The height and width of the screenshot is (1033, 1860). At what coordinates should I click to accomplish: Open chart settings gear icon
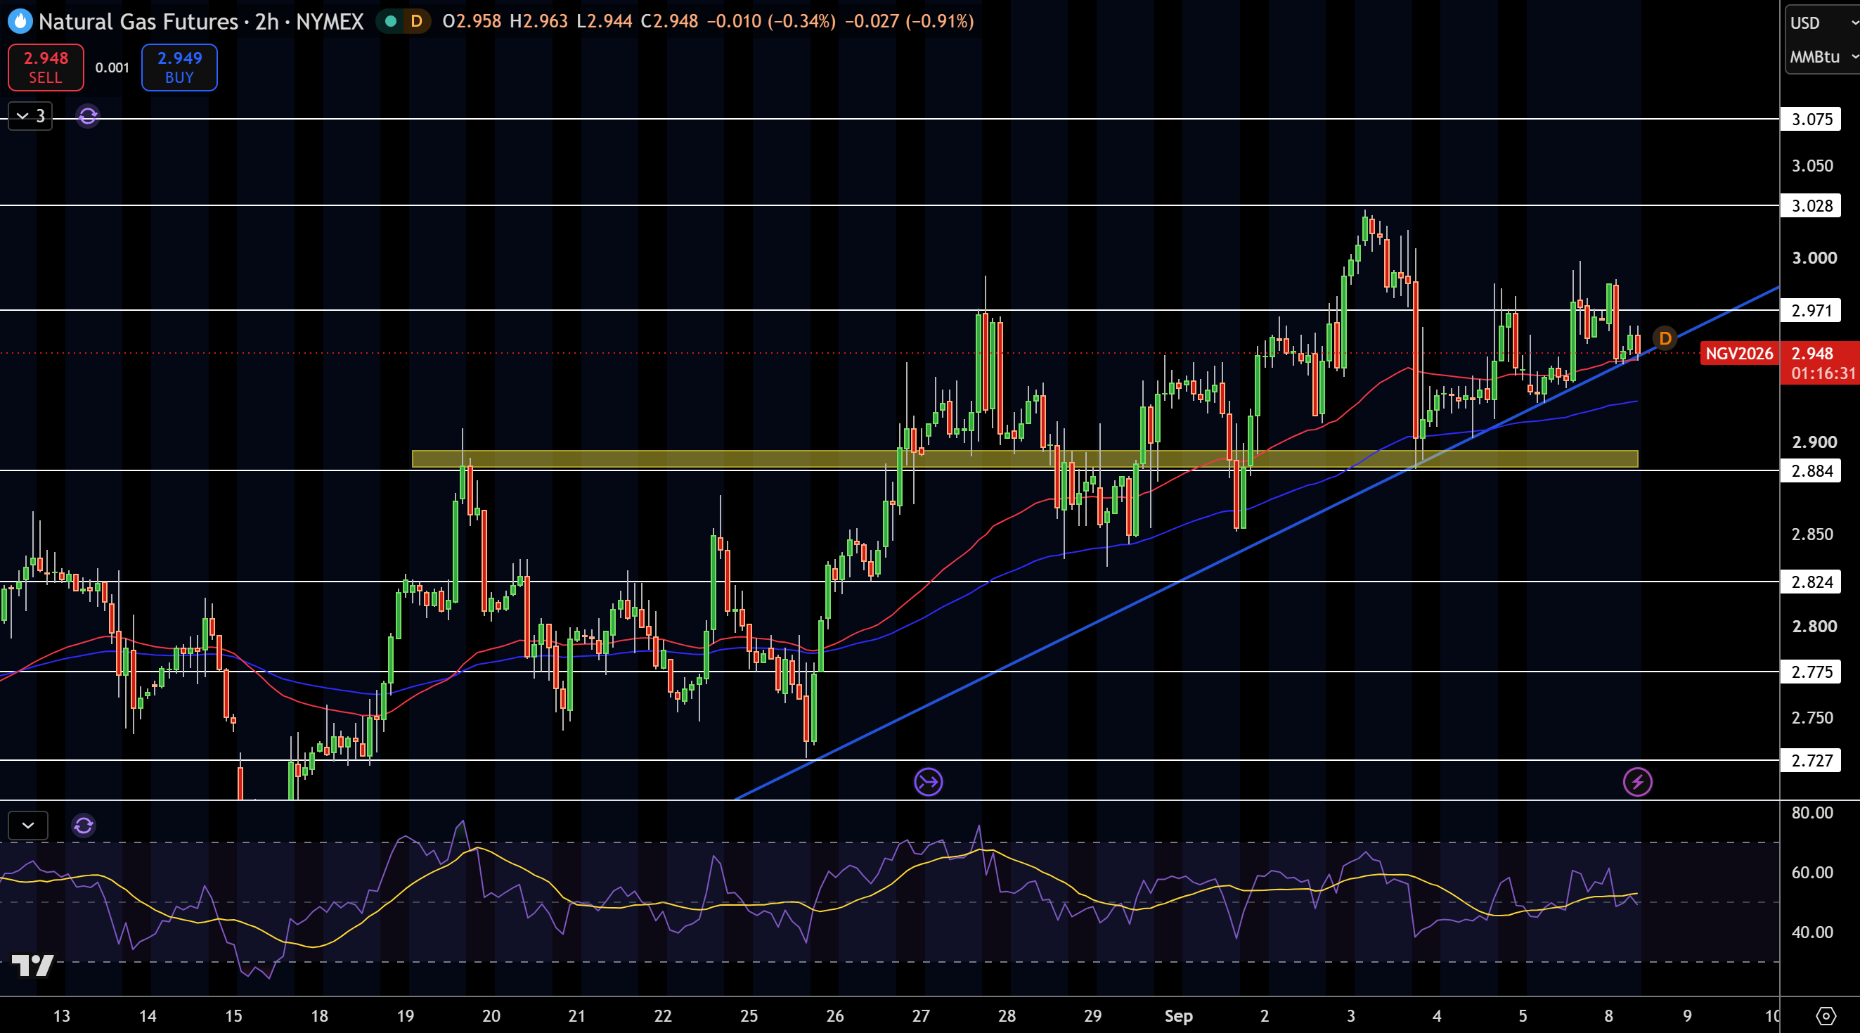[1826, 1015]
